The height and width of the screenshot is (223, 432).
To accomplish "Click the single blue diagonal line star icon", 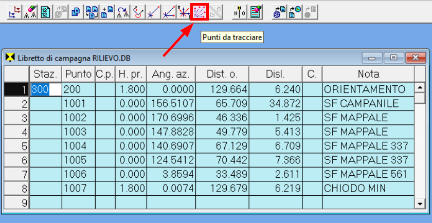I will coord(153,12).
